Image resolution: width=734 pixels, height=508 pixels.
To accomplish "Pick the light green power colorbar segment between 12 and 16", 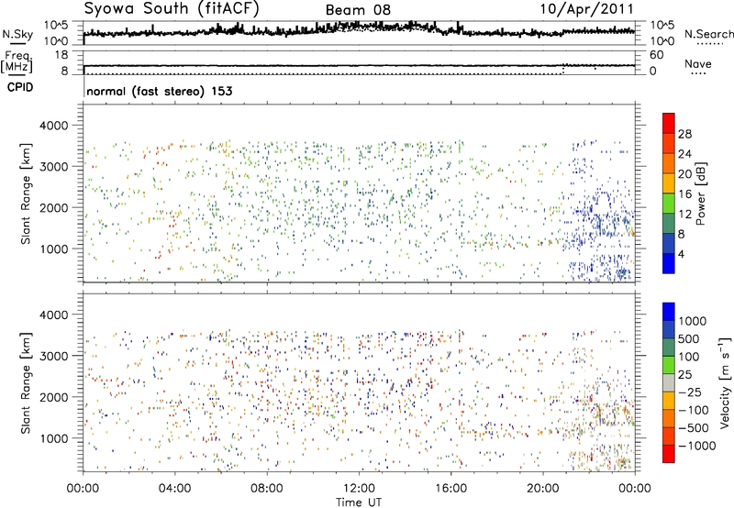I will [x=669, y=203].
